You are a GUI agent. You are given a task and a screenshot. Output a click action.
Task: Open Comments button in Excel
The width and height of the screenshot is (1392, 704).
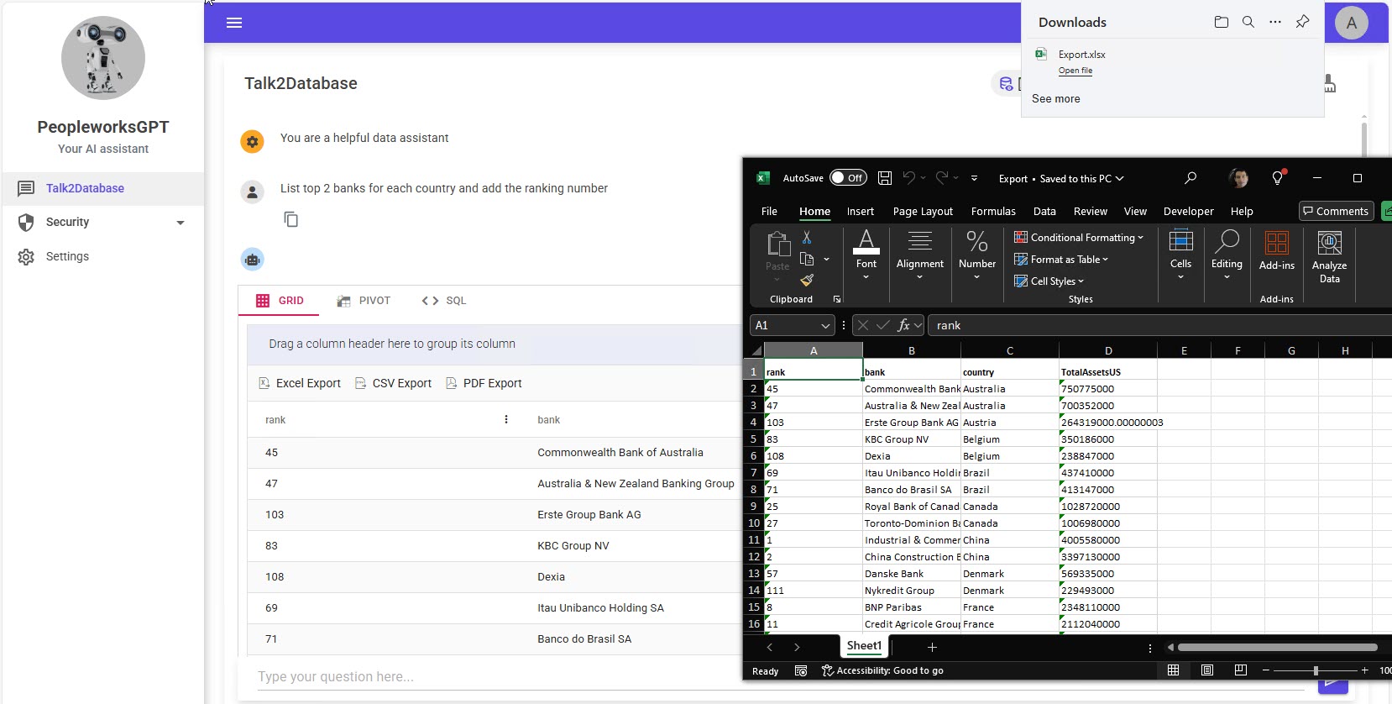pos(1336,211)
